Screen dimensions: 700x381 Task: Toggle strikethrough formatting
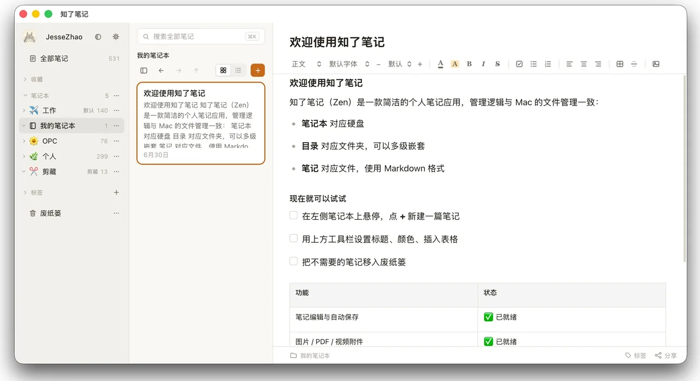pos(498,64)
